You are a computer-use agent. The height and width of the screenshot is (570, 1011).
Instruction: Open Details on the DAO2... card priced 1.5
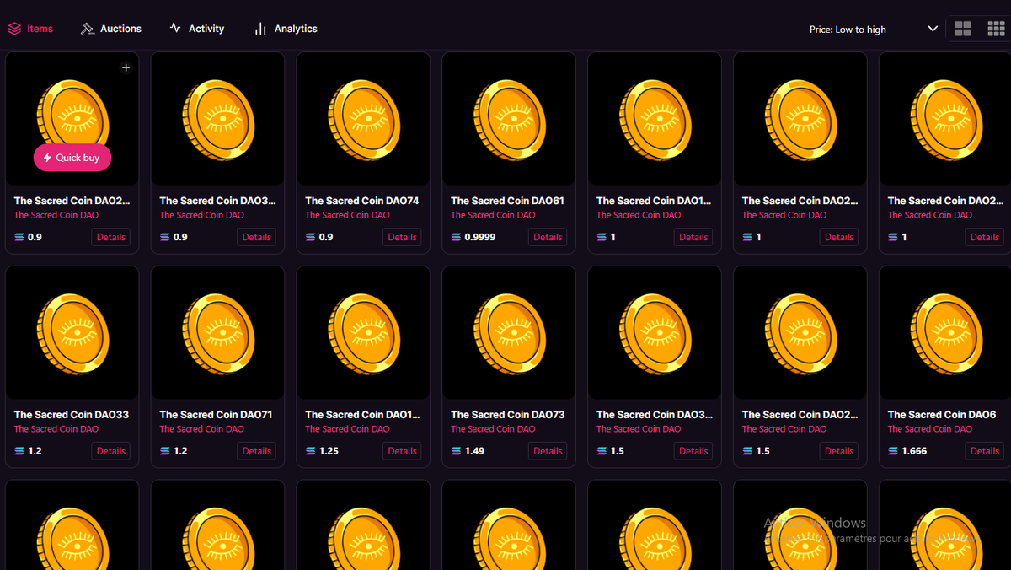tap(839, 451)
